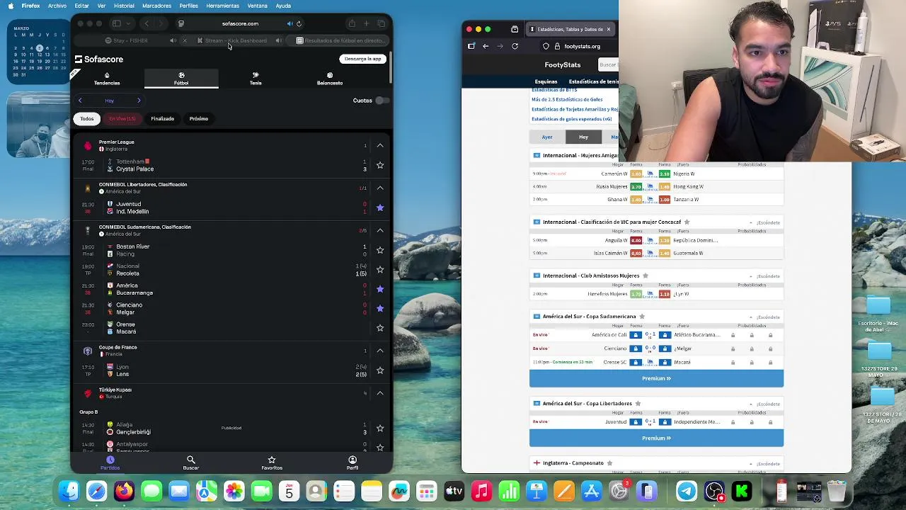Open Historial menu in menu bar
The width and height of the screenshot is (906, 510).
click(124, 6)
